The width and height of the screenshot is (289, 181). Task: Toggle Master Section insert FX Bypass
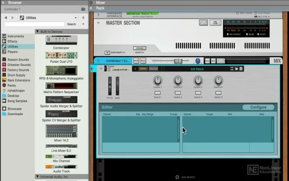click(140, 48)
